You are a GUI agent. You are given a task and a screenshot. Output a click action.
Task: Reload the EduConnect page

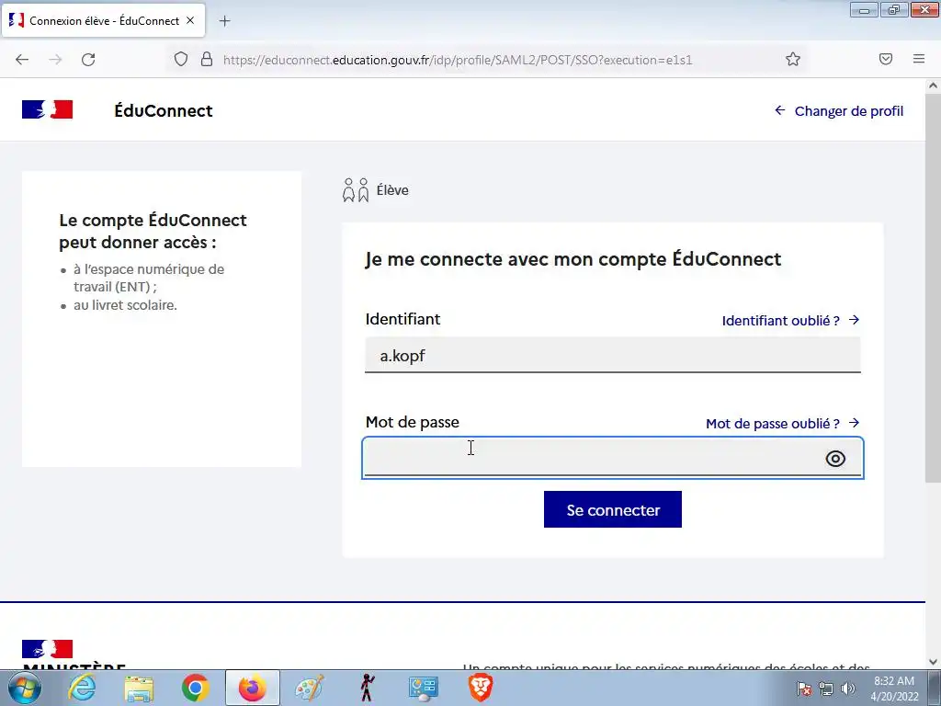pyautogui.click(x=88, y=60)
